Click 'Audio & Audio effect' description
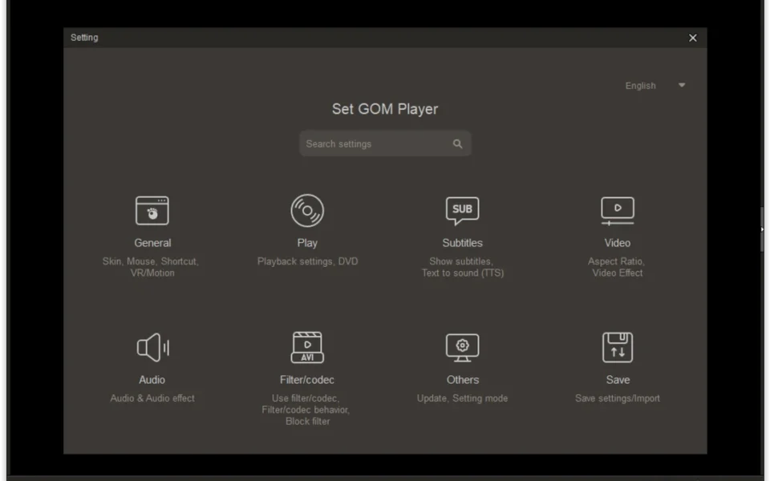770x481 pixels. (152, 398)
